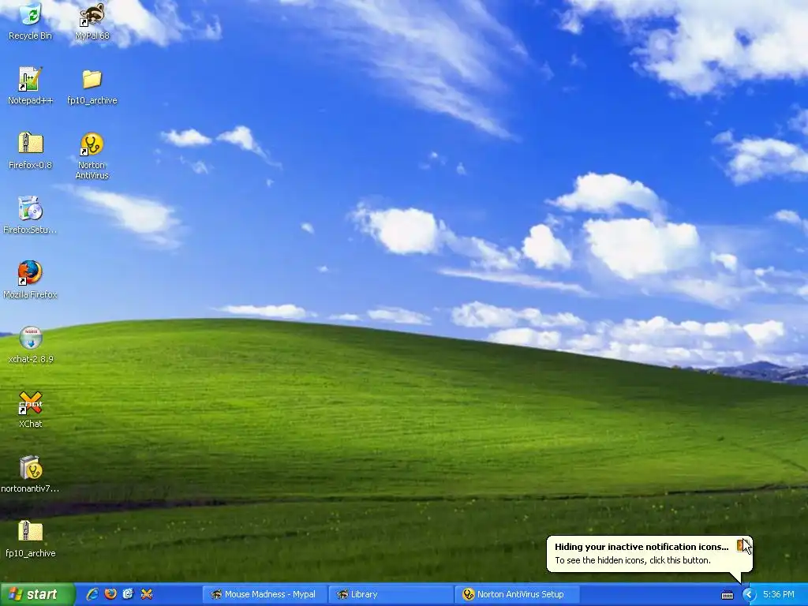Viewport: 808px width, 606px height.
Task: Open the on-screen keyboard tray icon
Action: pos(727,595)
